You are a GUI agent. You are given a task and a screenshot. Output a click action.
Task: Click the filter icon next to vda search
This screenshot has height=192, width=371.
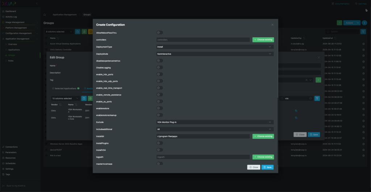click(317, 98)
